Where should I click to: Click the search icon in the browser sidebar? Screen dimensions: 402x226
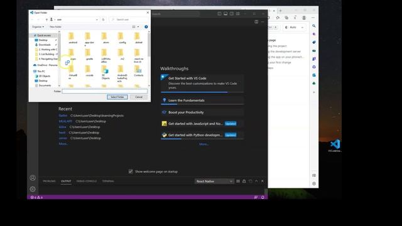pyautogui.click(x=314, y=26)
